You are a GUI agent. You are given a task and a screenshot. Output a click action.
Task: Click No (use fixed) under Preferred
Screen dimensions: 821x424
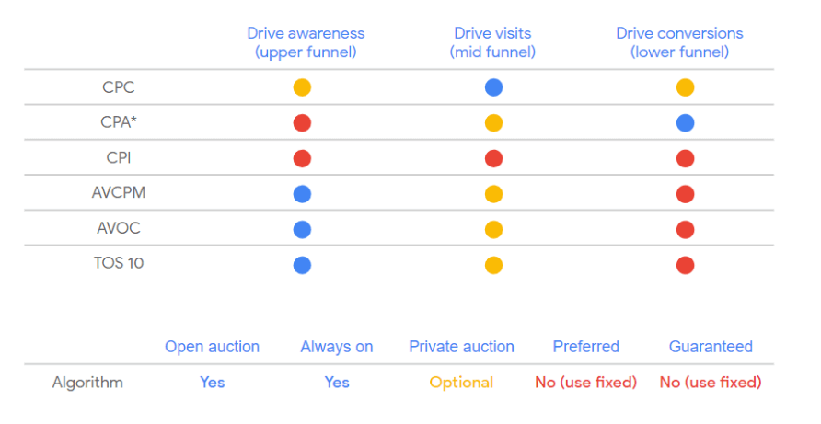coord(585,382)
